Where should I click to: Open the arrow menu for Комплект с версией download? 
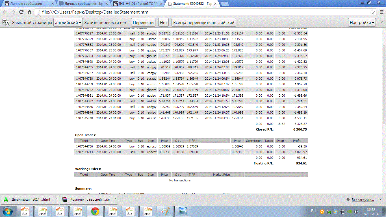pos(116,199)
